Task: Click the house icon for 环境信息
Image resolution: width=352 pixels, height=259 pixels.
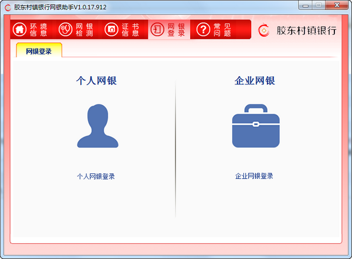Action: click(x=20, y=29)
